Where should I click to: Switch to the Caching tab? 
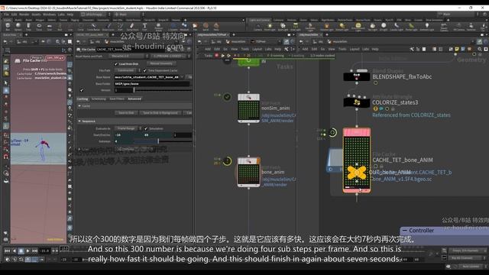click(83, 99)
